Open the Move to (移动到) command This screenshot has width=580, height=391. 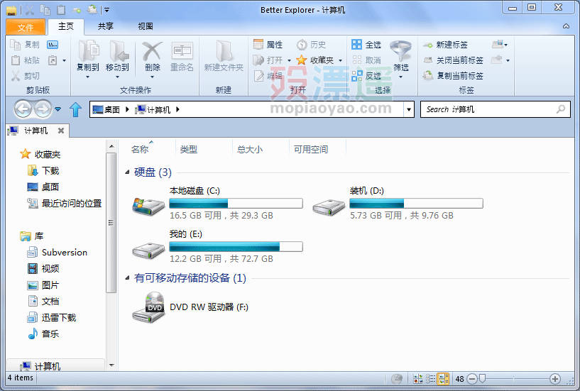pos(117,59)
